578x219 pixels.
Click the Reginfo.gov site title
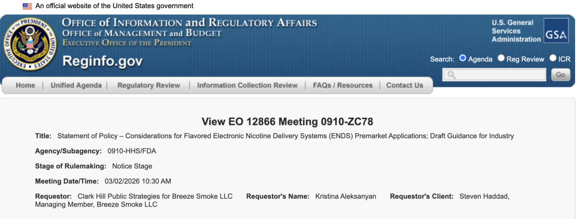point(103,61)
